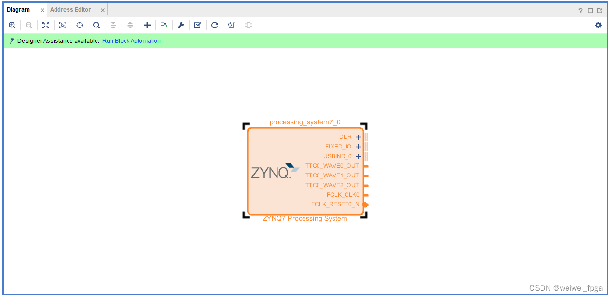Click the Zoom Fit icon
Viewport: 610px width, 297px height.
(46, 25)
